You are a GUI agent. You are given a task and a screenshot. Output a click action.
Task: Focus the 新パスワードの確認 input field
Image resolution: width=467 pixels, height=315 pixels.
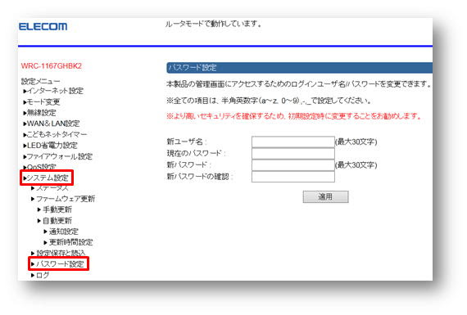[293, 177]
